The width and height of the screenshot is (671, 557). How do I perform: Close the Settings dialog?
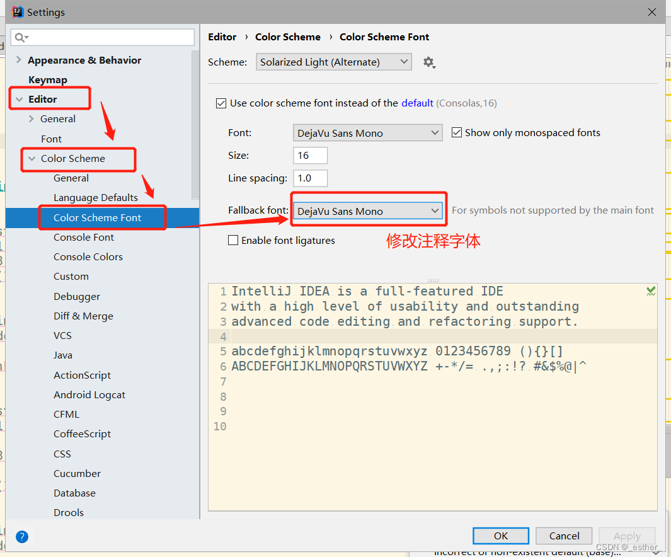coord(651,12)
